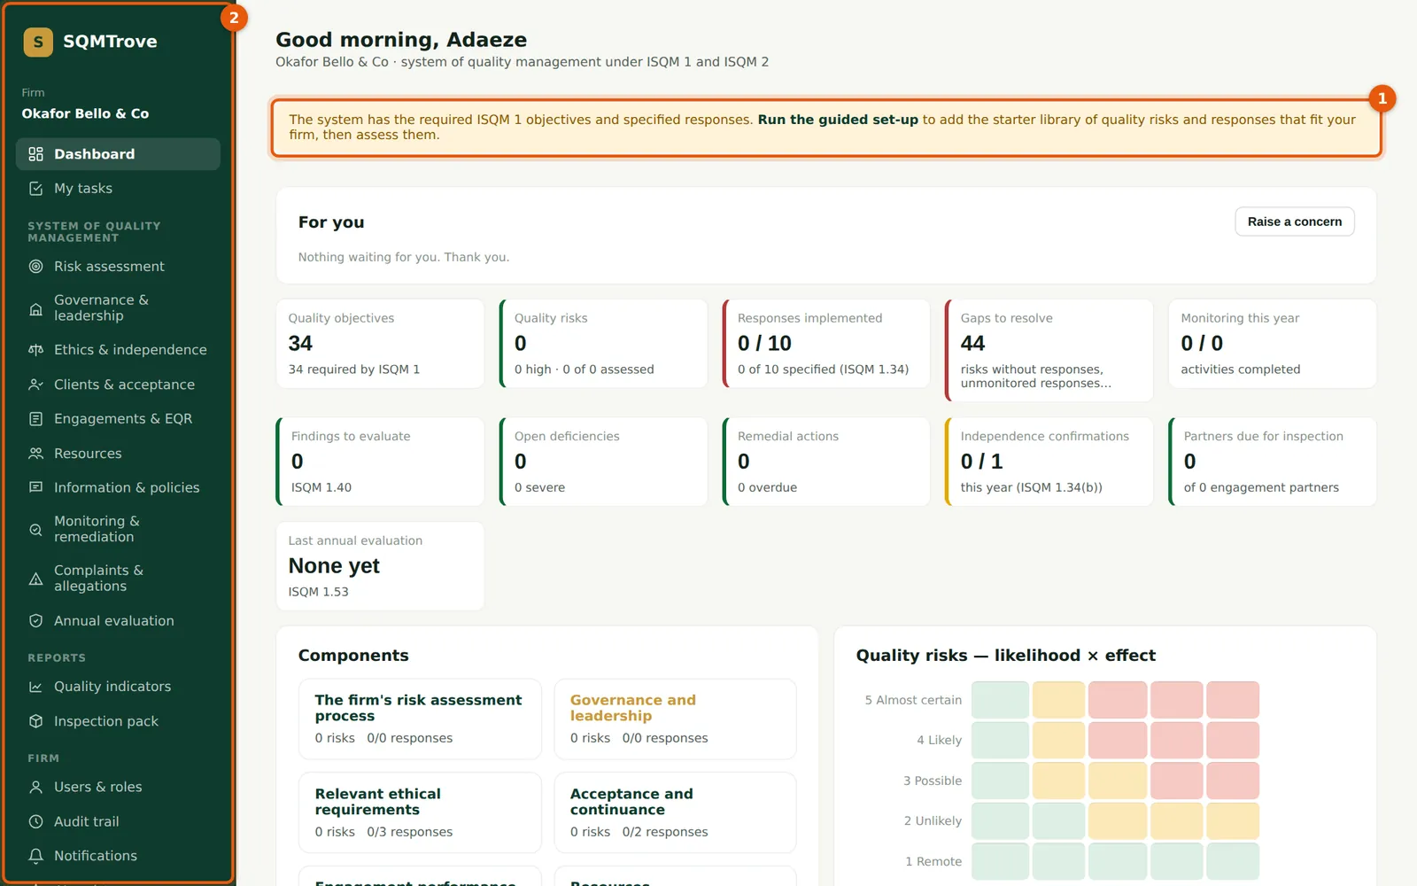The width and height of the screenshot is (1417, 886).
Task: Open the Independence confirmations stat card
Action: click(1049, 462)
